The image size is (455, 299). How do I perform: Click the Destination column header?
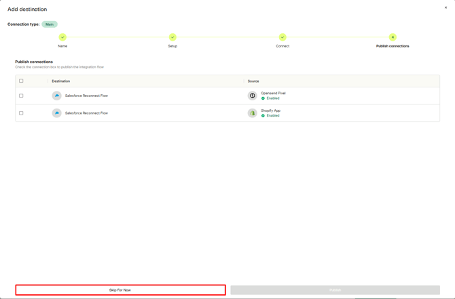[61, 81]
